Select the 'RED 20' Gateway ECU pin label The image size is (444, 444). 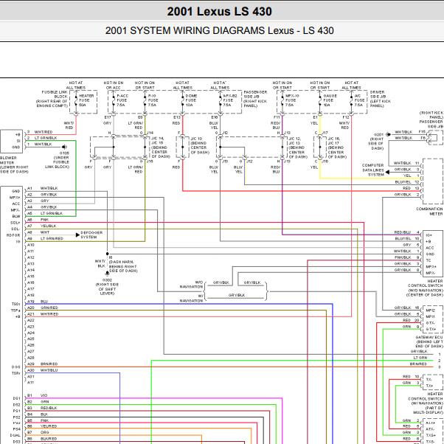pos(411,320)
